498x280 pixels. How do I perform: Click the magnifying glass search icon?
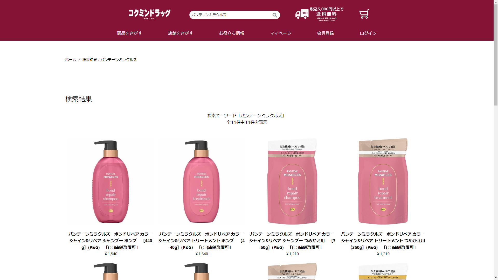[275, 15]
